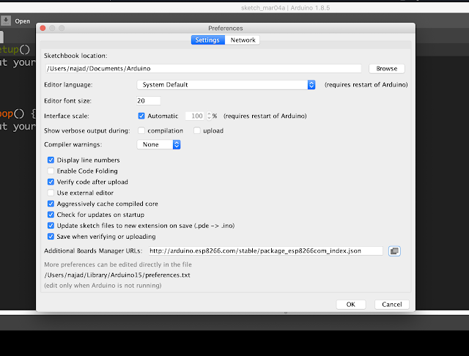Expand the Compiler warnings dropdown

159,145
